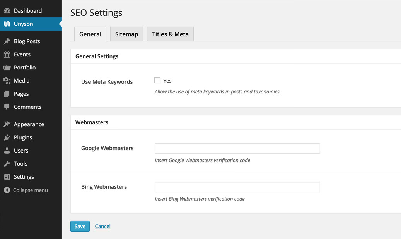This screenshot has width=401, height=239.
Task: Click the Plugins plug icon
Action: coord(7,137)
